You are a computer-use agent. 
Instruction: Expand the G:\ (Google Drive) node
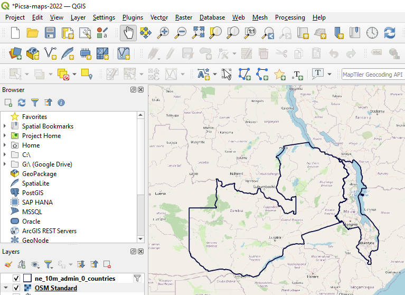[x=5, y=164]
